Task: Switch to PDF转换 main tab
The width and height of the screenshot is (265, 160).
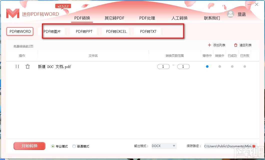Action: [x=82, y=18]
